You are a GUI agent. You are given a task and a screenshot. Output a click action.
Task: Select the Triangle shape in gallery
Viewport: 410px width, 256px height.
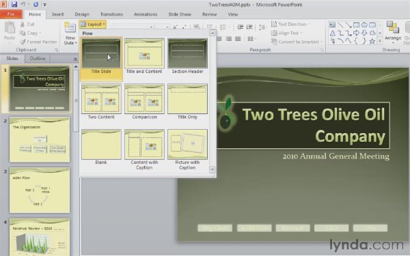click(x=332, y=33)
